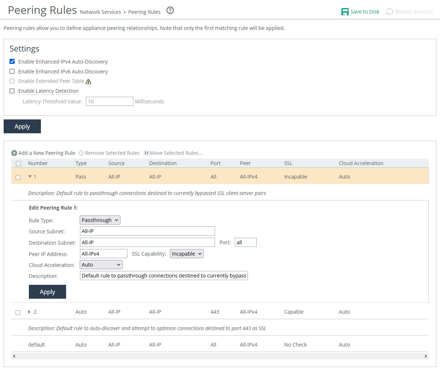Click Apply button under Settings
Viewport: 440px width, 371px height.
[x=22, y=126]
